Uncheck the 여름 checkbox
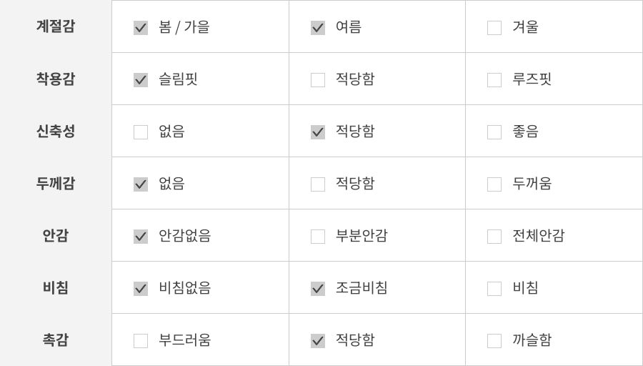Image resolution: width=643 pixels, height=366 pixels. [318, 28]
